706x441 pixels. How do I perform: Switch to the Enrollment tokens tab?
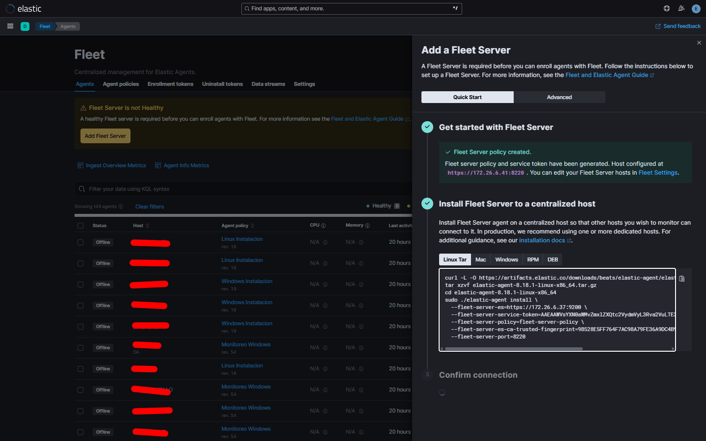coord(170,84)
